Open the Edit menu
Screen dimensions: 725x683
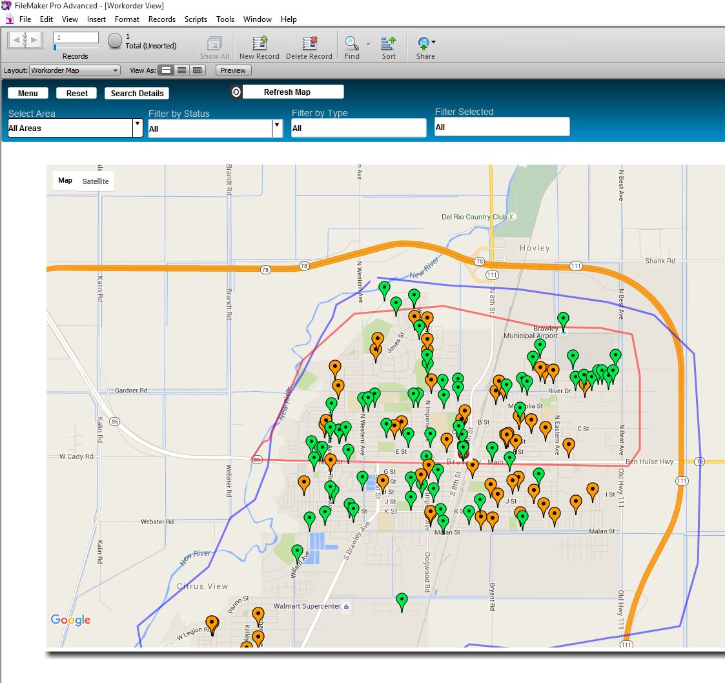click(x=46, y=19)
